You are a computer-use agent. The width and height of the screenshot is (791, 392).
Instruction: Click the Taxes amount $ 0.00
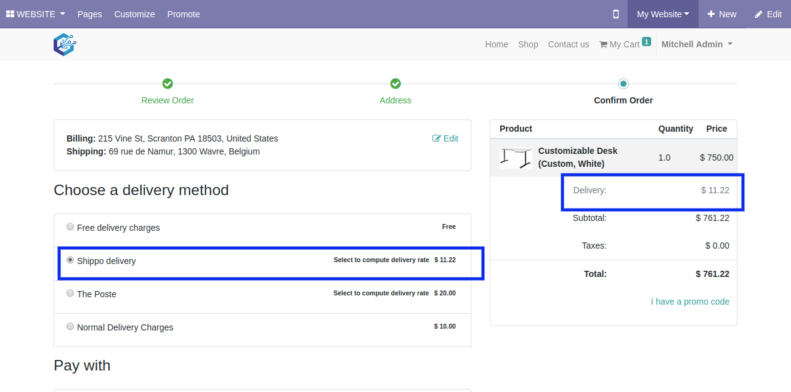[717, 246]
